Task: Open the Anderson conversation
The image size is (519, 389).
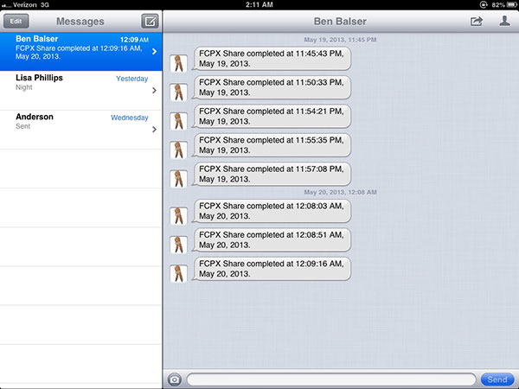Action: click(81, 130)
